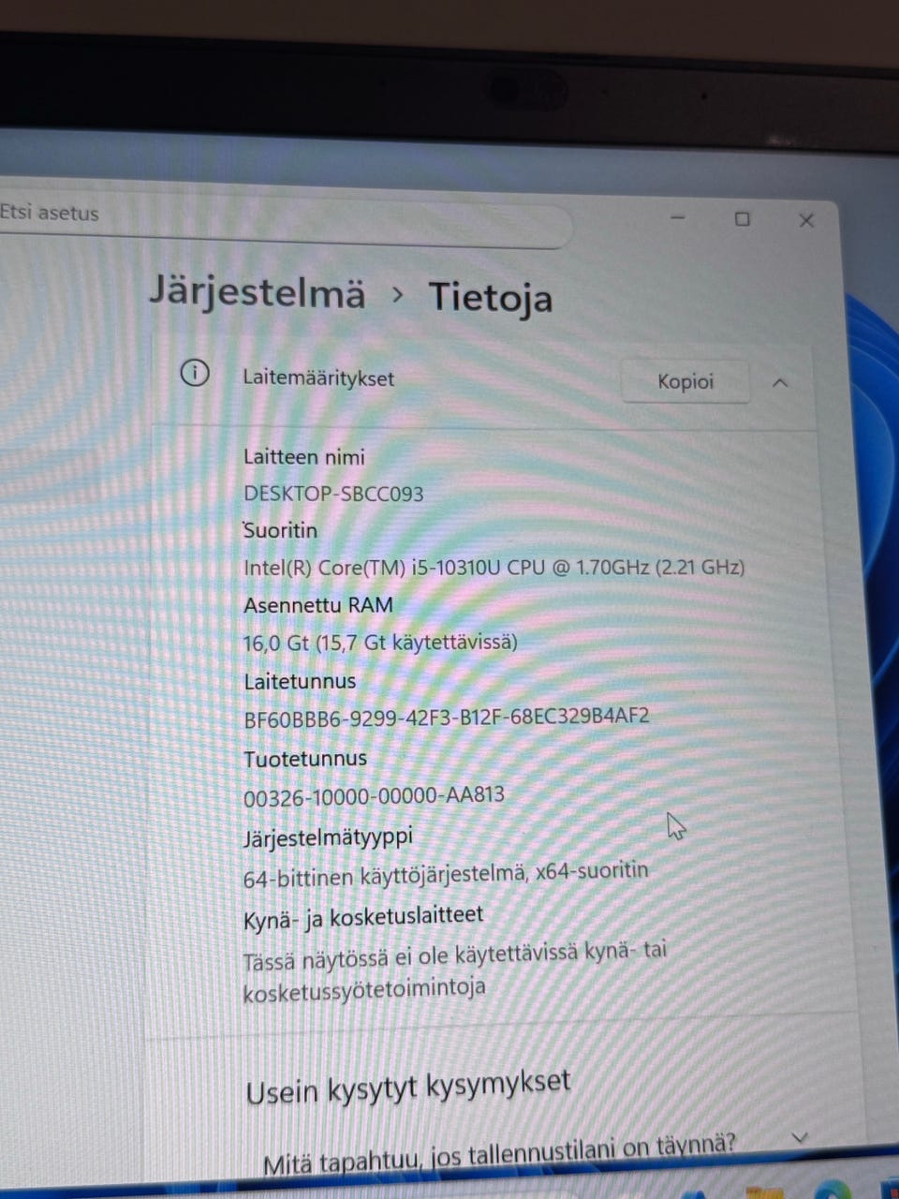Select device name DESKTOP-SBCC093

coord(333,494)
